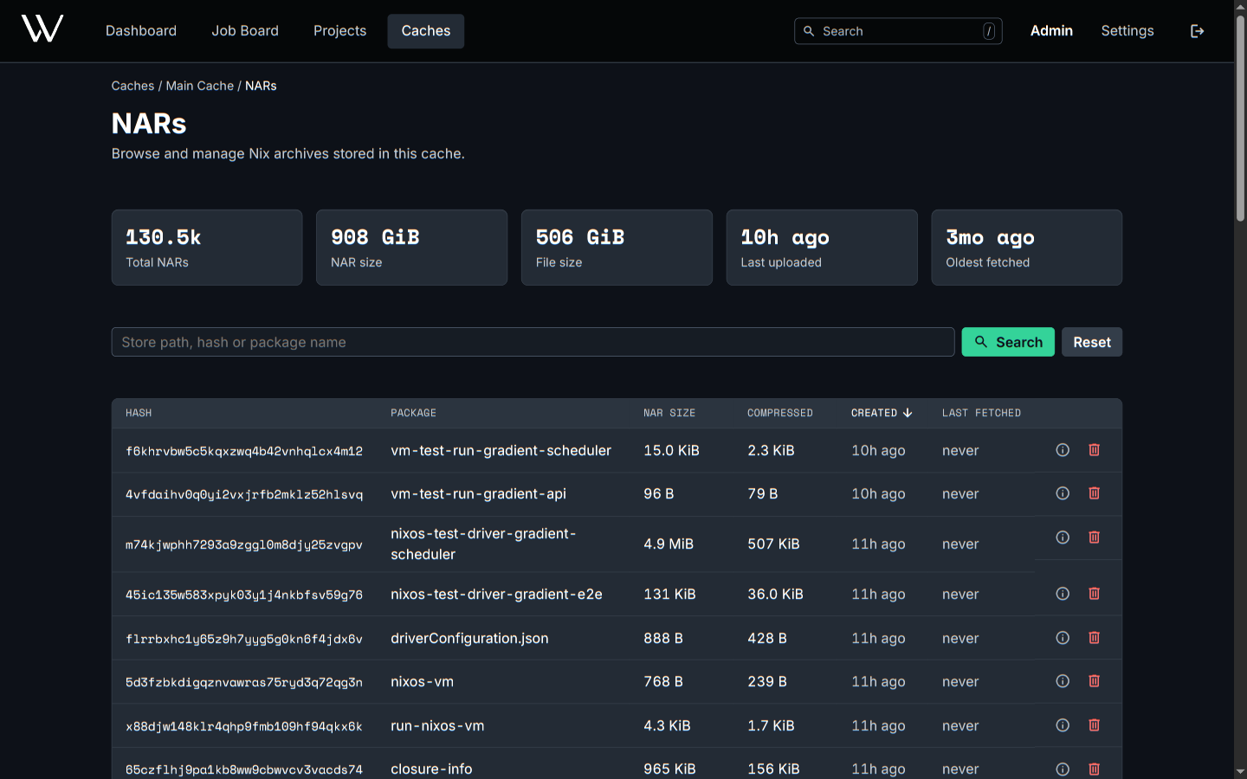The height and width of the screenshot is (779, 1247).
Task: Focus the store path search field
Action: 533,342
